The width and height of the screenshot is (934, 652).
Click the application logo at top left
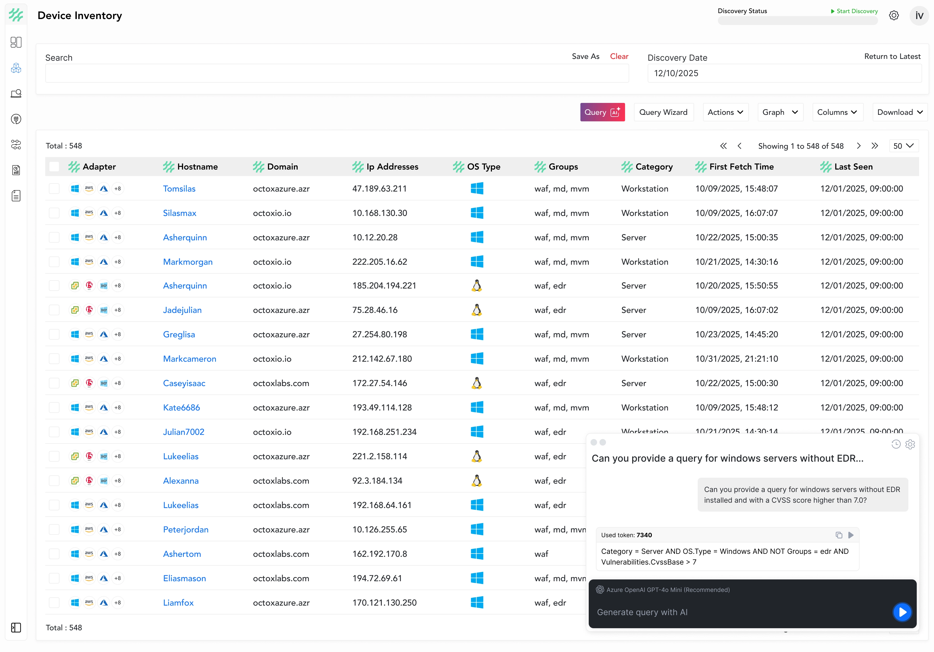(x=16, y=15)
